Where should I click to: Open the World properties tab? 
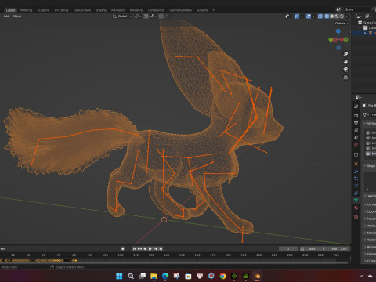[356, 145]
